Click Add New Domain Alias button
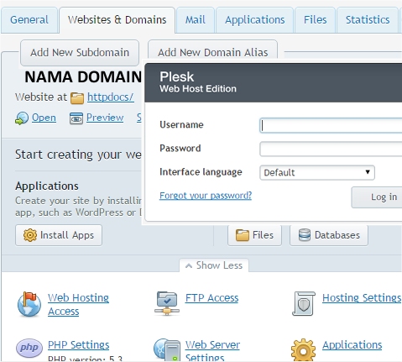 212,50
